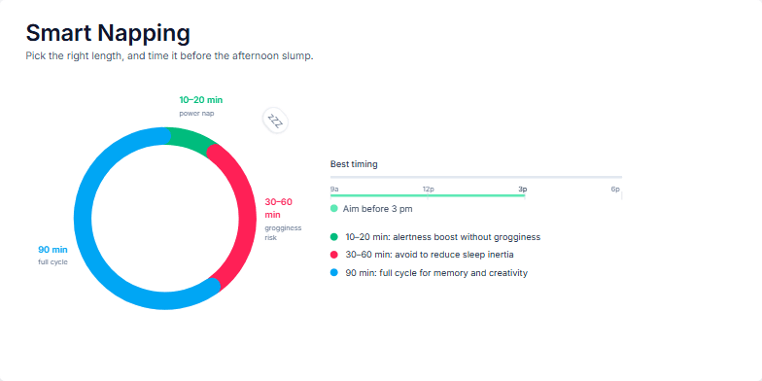The image size is (762, 381).
Task: Click the 6p timeline label
Action: (616, 189)
